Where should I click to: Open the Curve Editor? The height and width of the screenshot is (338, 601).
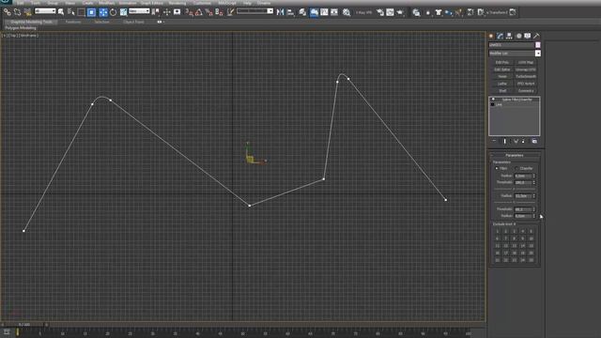click(x=324, y=12)
